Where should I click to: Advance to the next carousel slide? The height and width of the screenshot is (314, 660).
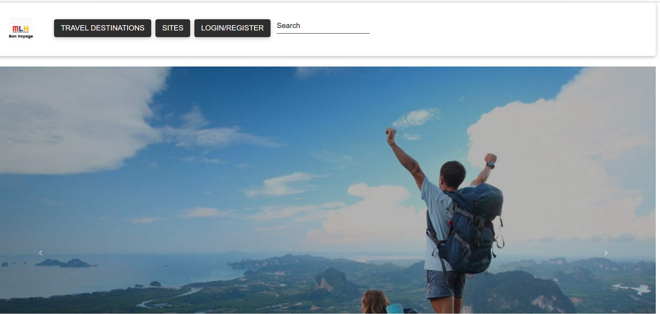click(x=606, y=253)
